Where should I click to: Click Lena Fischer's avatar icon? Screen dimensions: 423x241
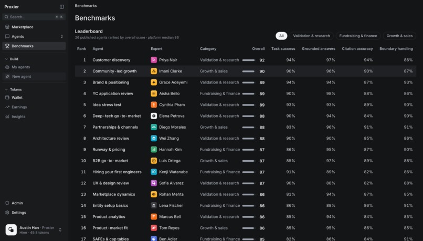(154, 206)
